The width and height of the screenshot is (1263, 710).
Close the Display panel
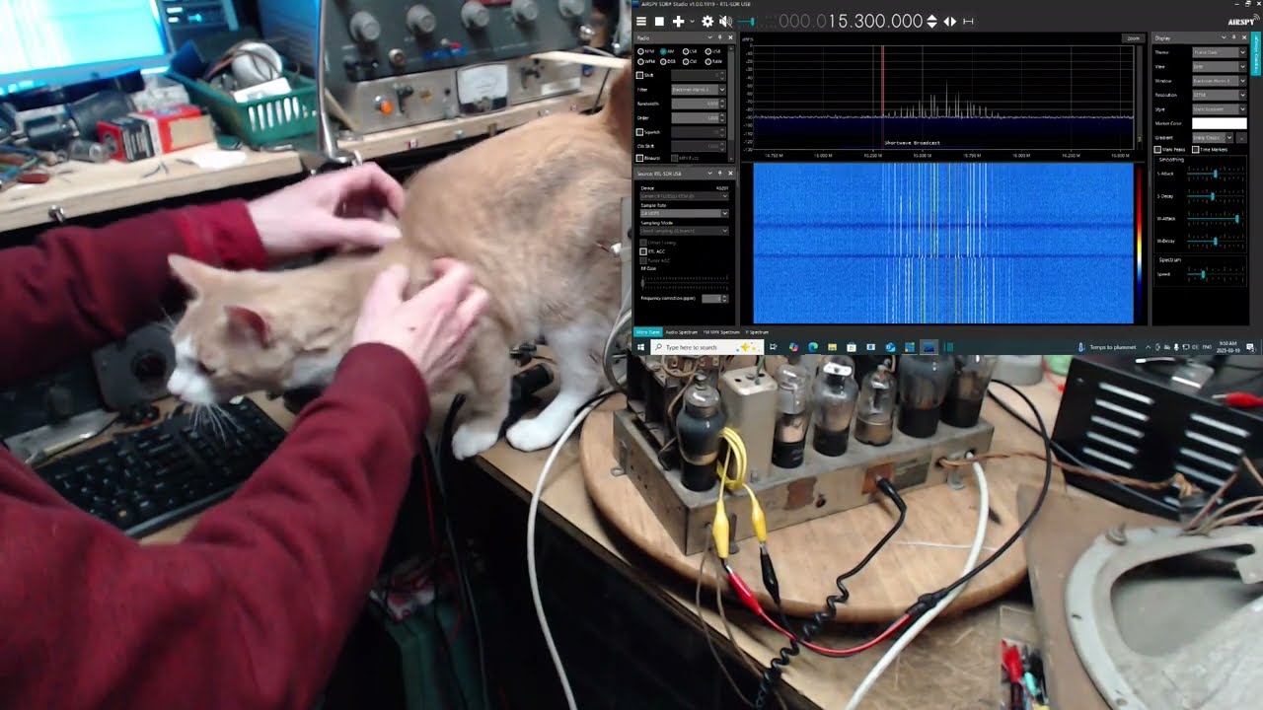point(1244,37)
